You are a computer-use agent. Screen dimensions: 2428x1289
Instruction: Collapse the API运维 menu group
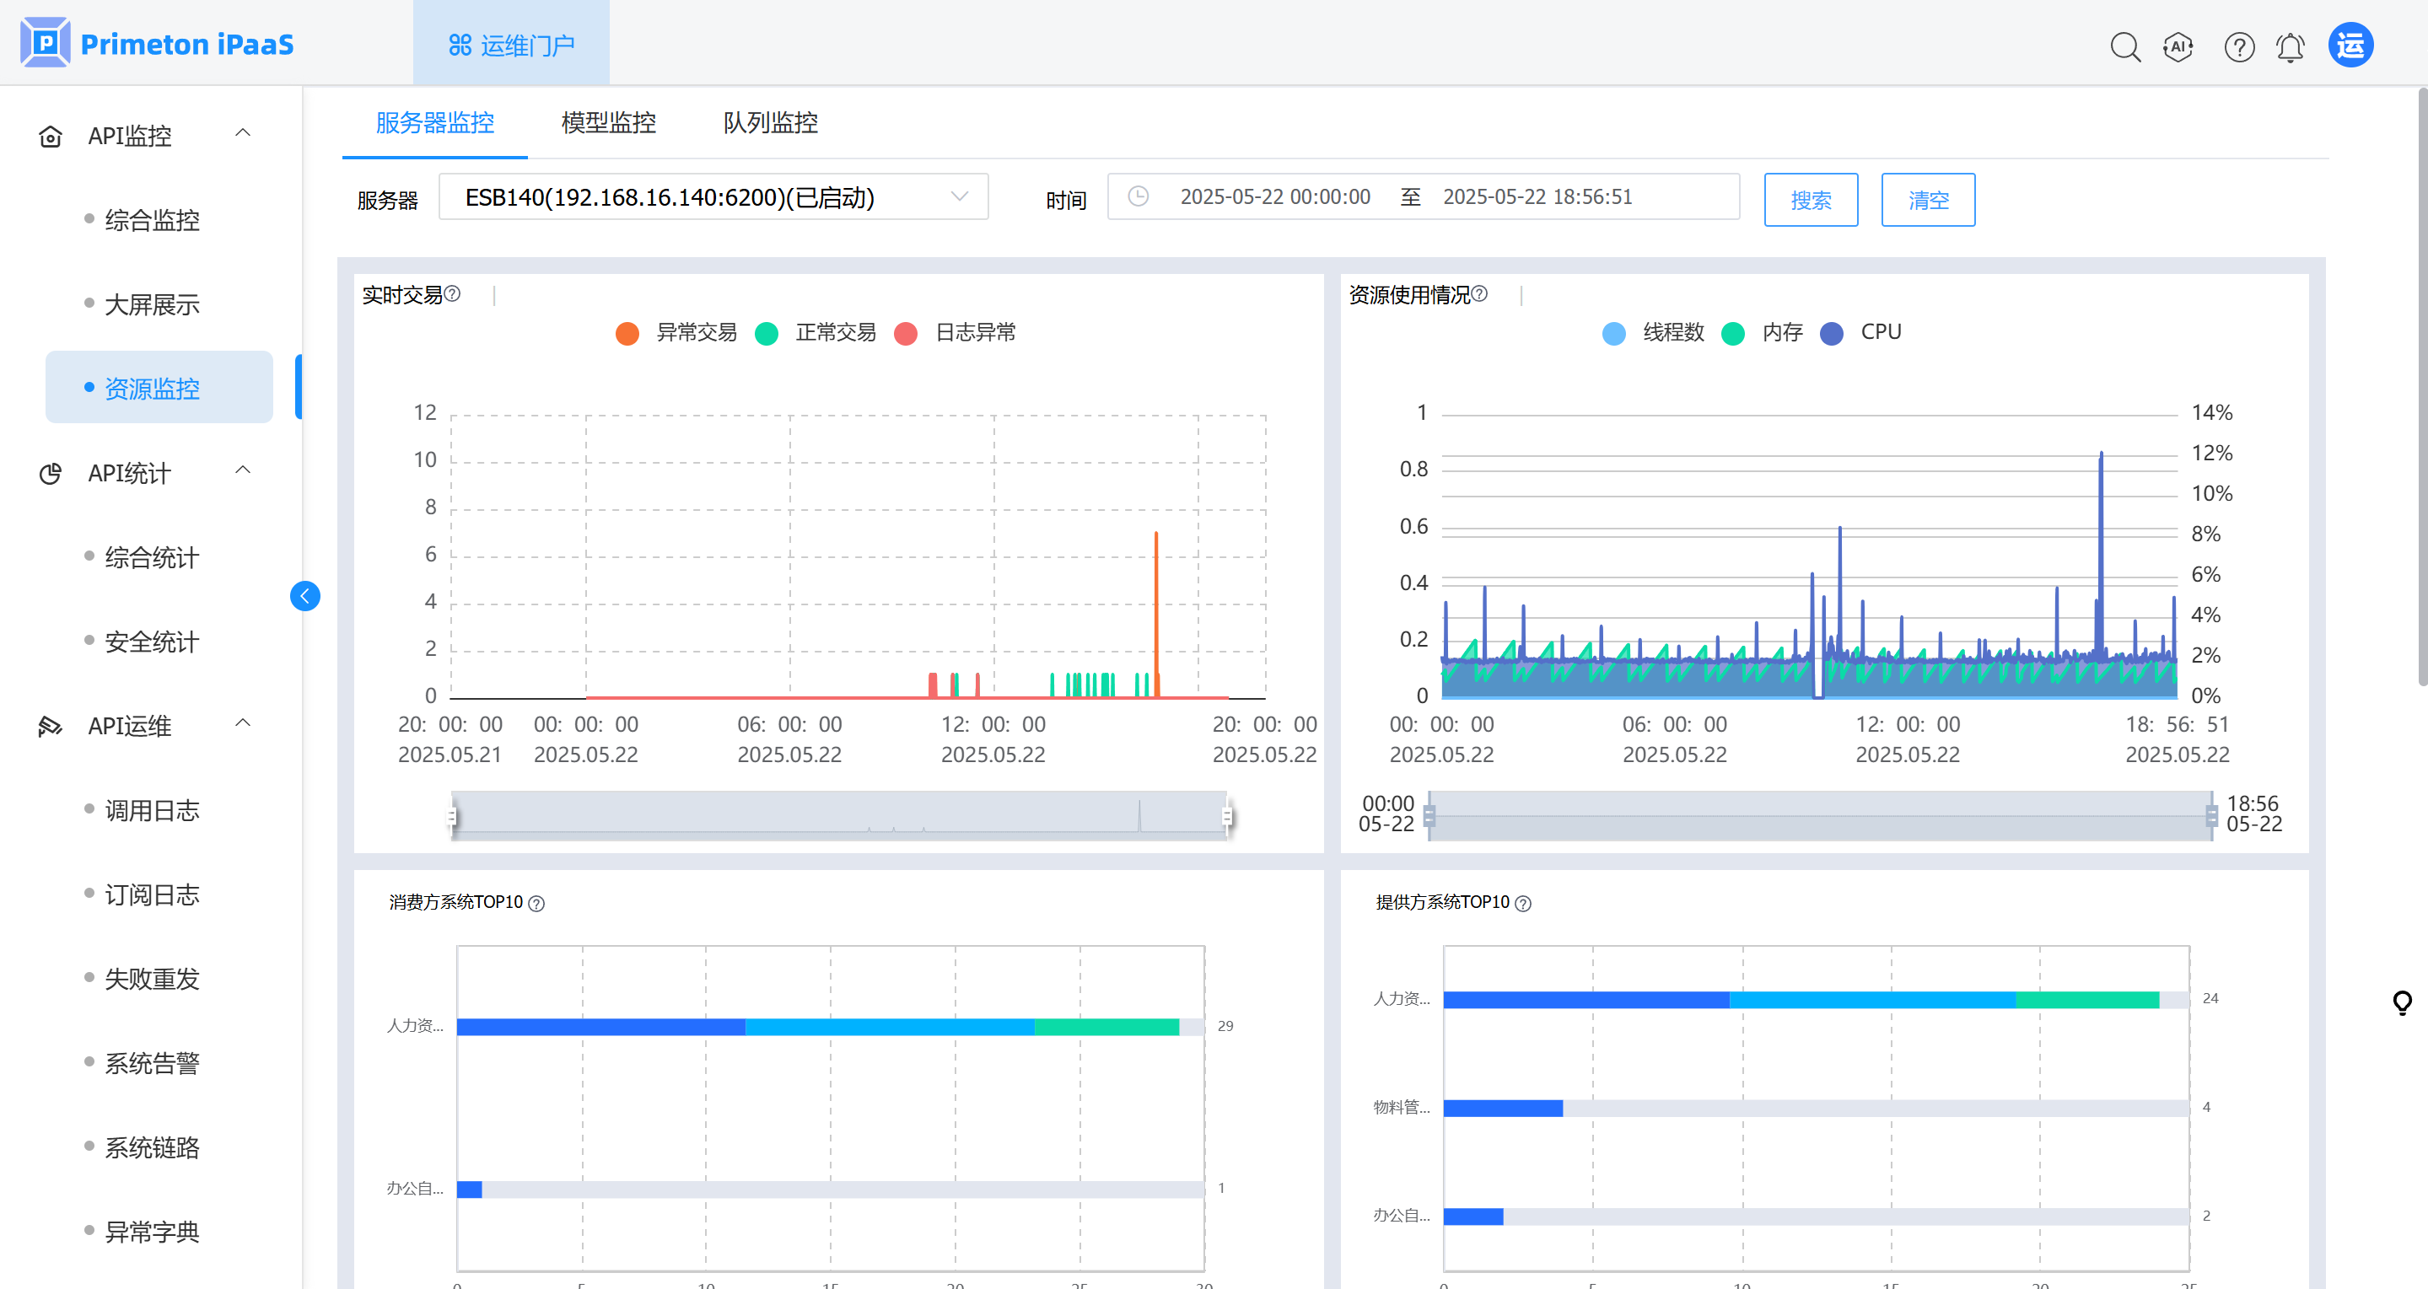coord(242,723)
